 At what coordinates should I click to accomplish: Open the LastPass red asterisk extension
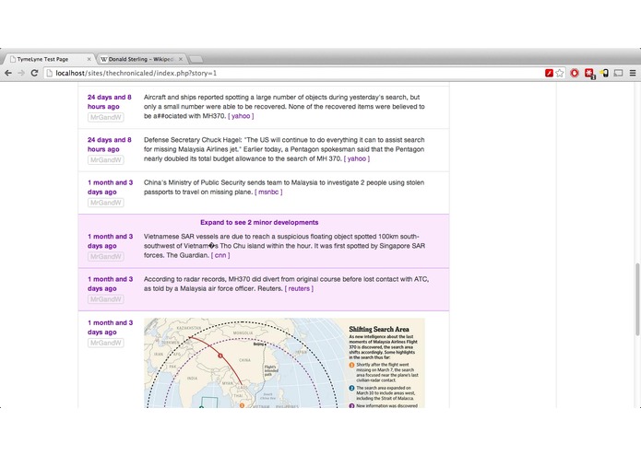coord(589,74)
